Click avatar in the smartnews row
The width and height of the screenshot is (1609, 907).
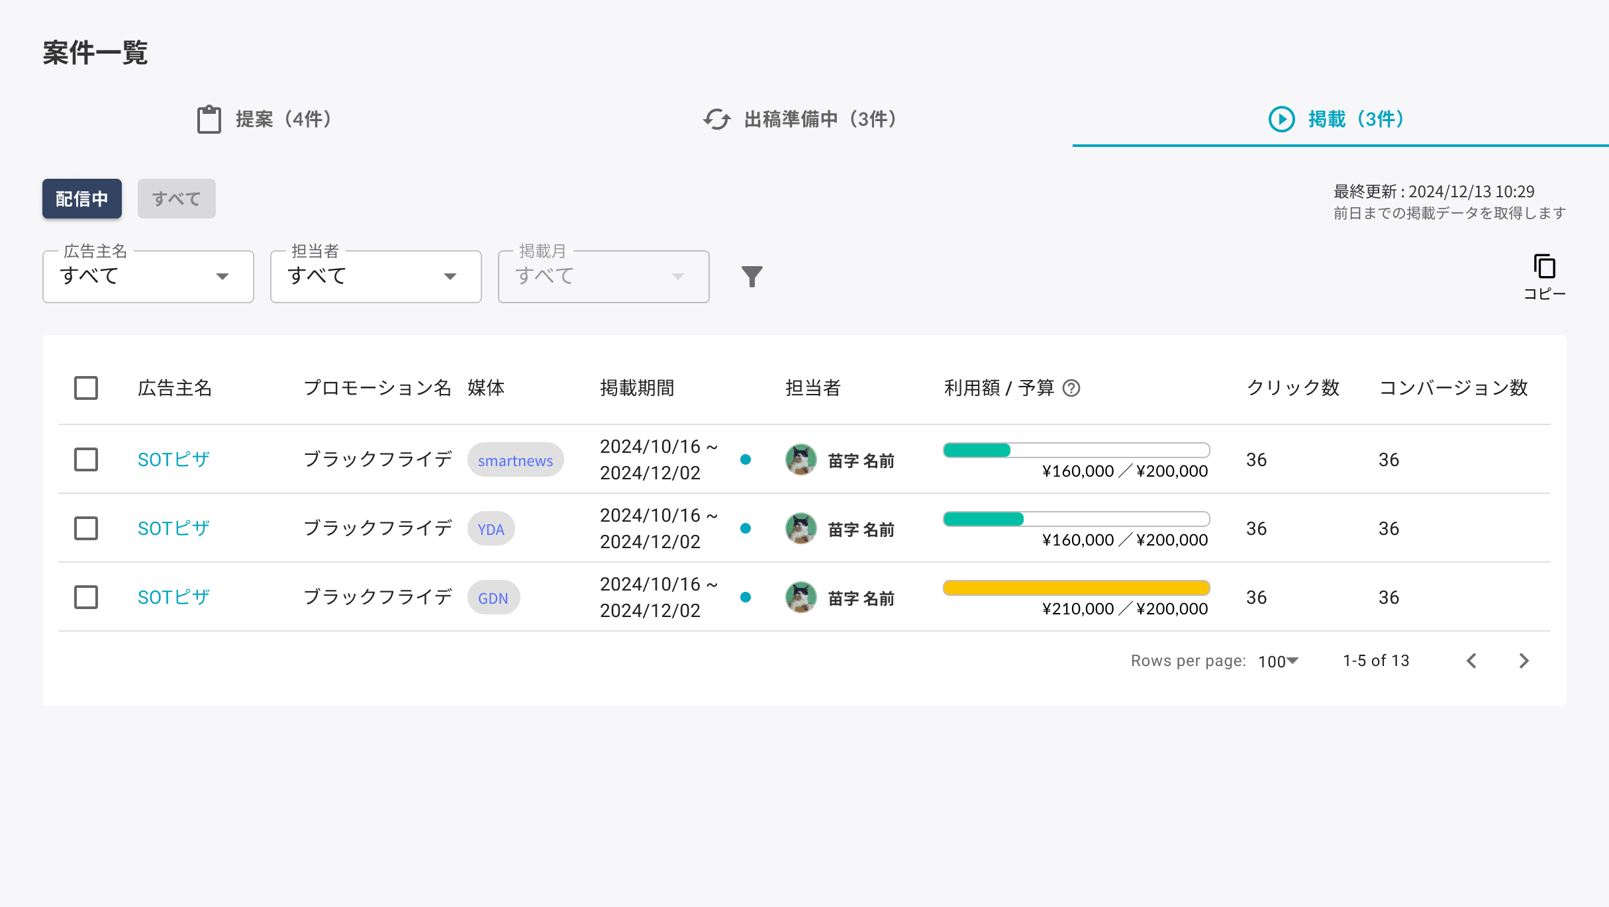coord(801,460)
